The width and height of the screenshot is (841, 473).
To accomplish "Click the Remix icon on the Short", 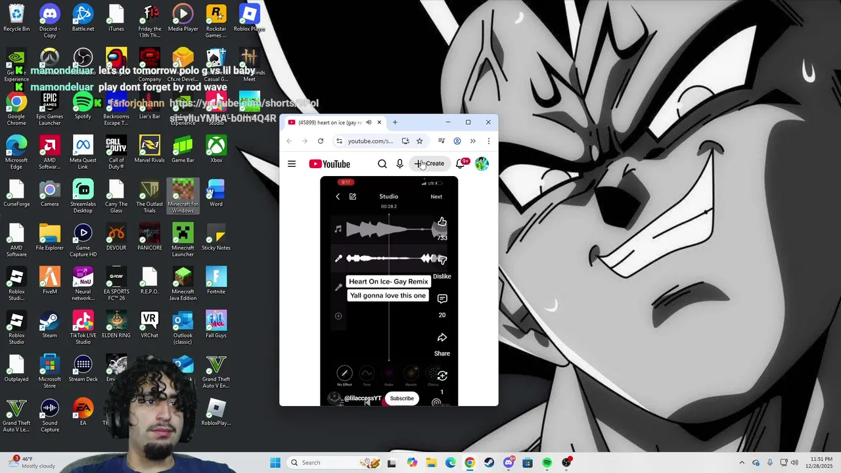I will [x=442, y=376].
